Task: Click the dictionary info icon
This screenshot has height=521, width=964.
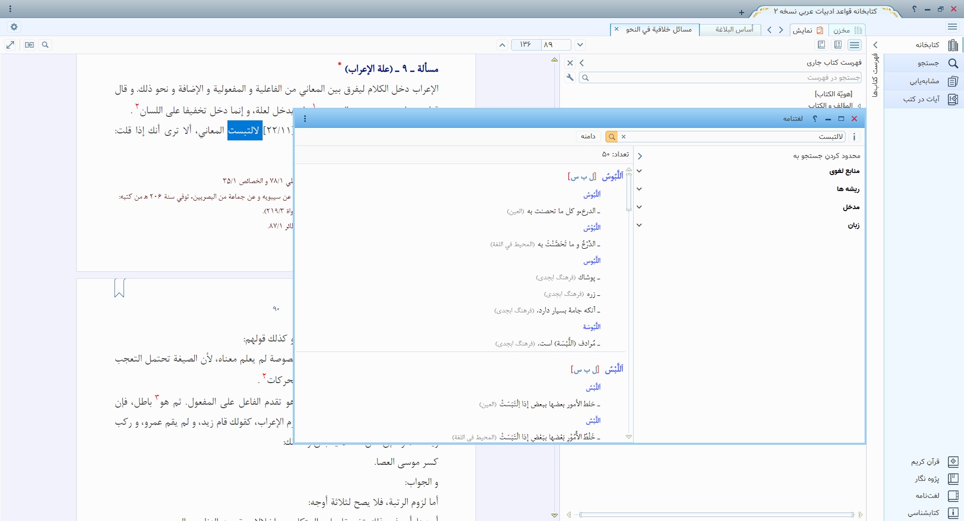Action: tap(855, 137)
